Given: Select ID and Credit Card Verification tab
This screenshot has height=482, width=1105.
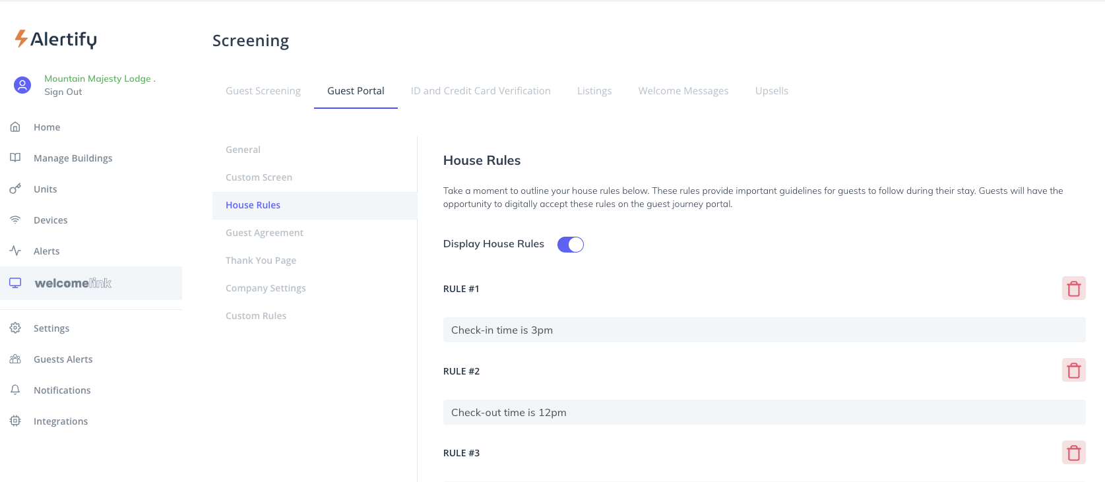Looking at the screenshot, I should (480, 91).
